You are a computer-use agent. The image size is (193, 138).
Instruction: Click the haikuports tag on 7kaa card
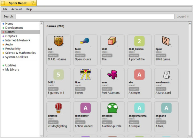(80, 89)
